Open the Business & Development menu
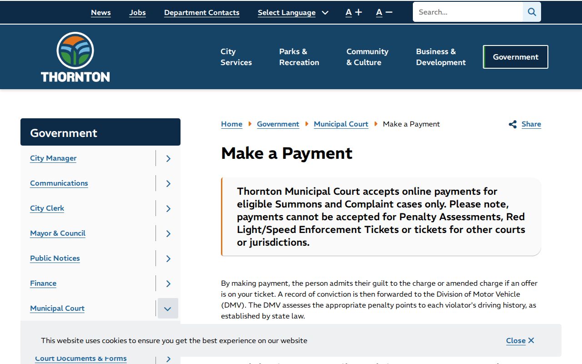This screenshot has height=364, width=582. (441, 57)
